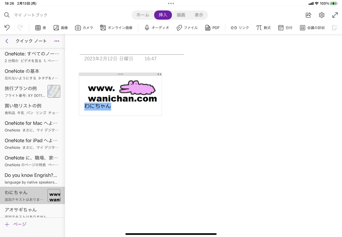Open page 'アオサギちゃん'
342x237 pixels.
point(32,211)
